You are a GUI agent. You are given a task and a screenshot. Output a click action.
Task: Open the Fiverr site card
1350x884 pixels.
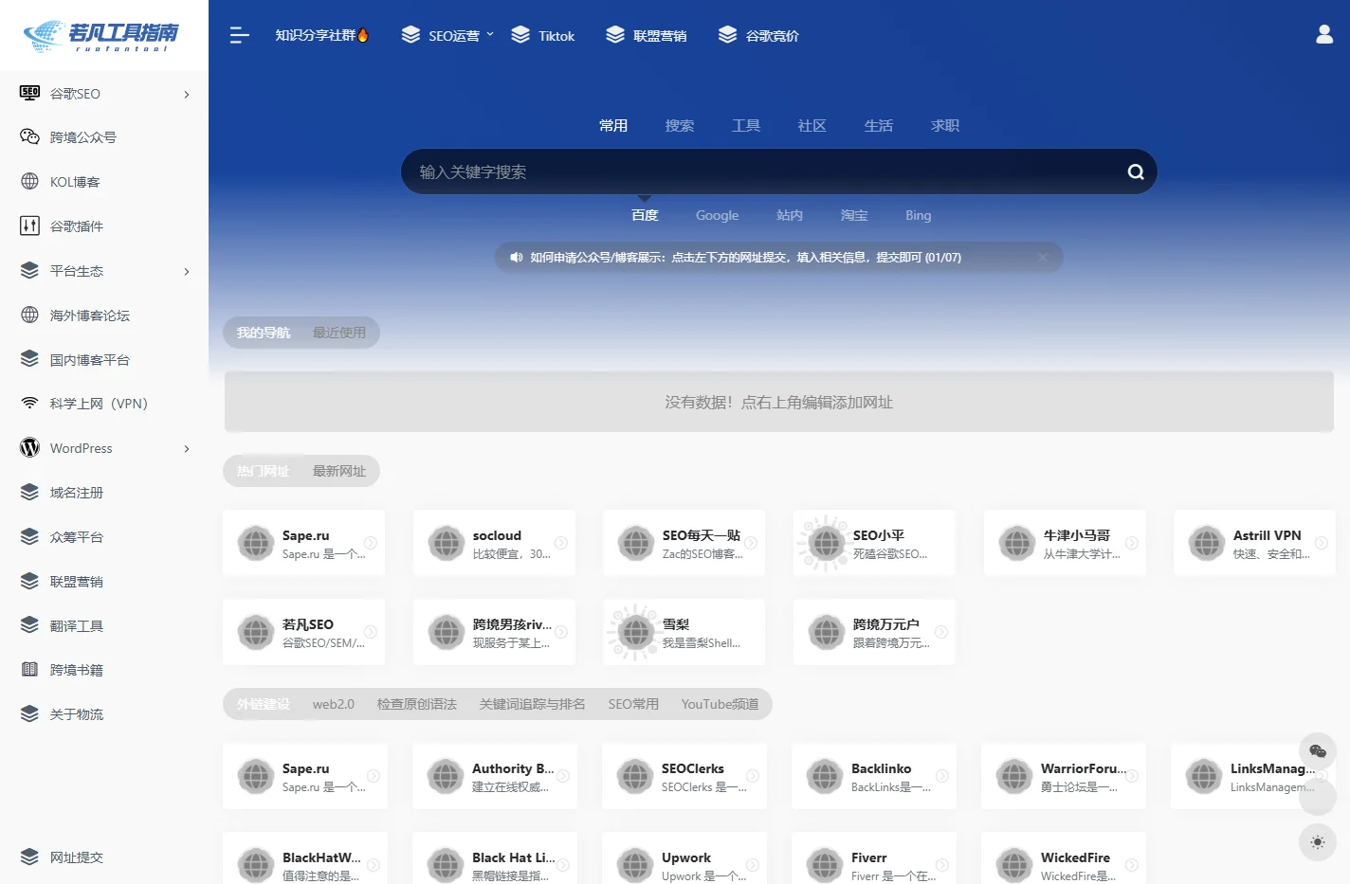tap(874, 858)
